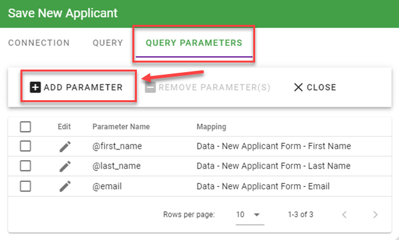Select the @email row checkbox
This screenshot has width=399, height=240.
point(26,186)
